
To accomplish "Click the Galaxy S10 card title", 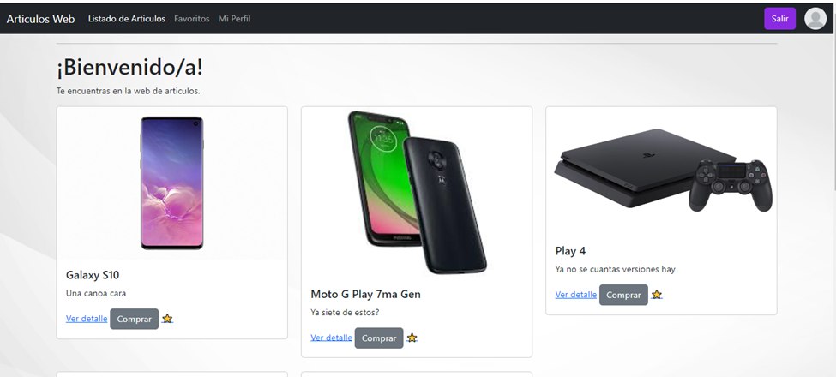I will point(93,275).
